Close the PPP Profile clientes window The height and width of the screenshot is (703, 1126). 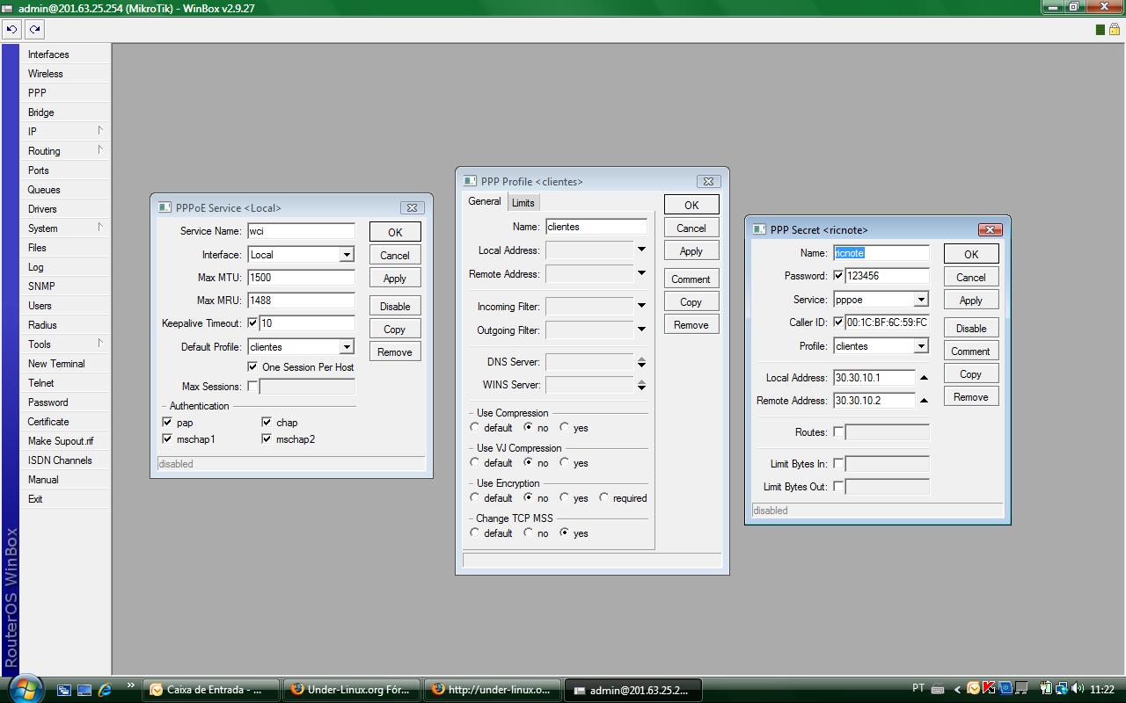coord(708,181)
